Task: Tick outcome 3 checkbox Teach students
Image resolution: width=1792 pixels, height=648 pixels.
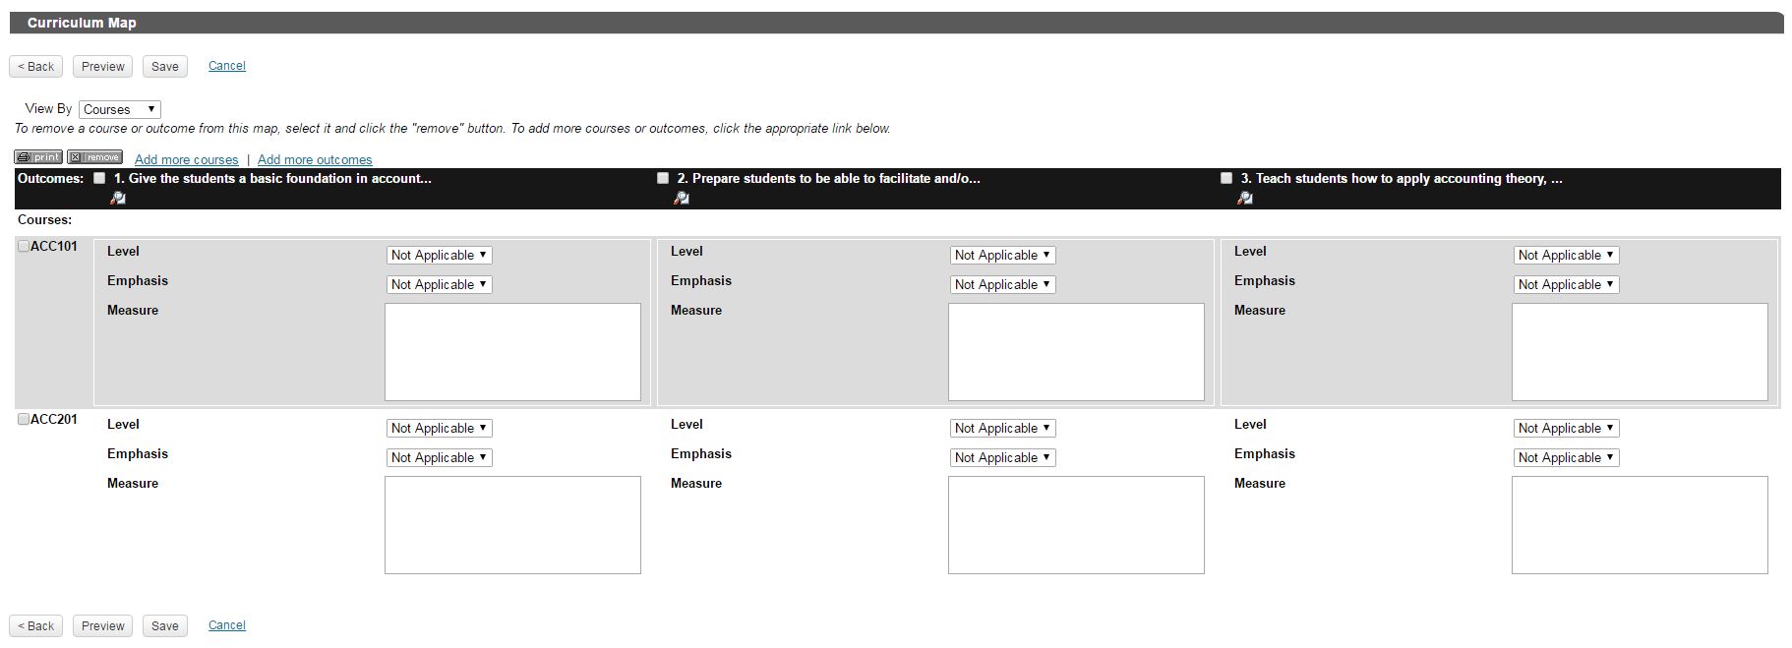Action: (1226, 178)
